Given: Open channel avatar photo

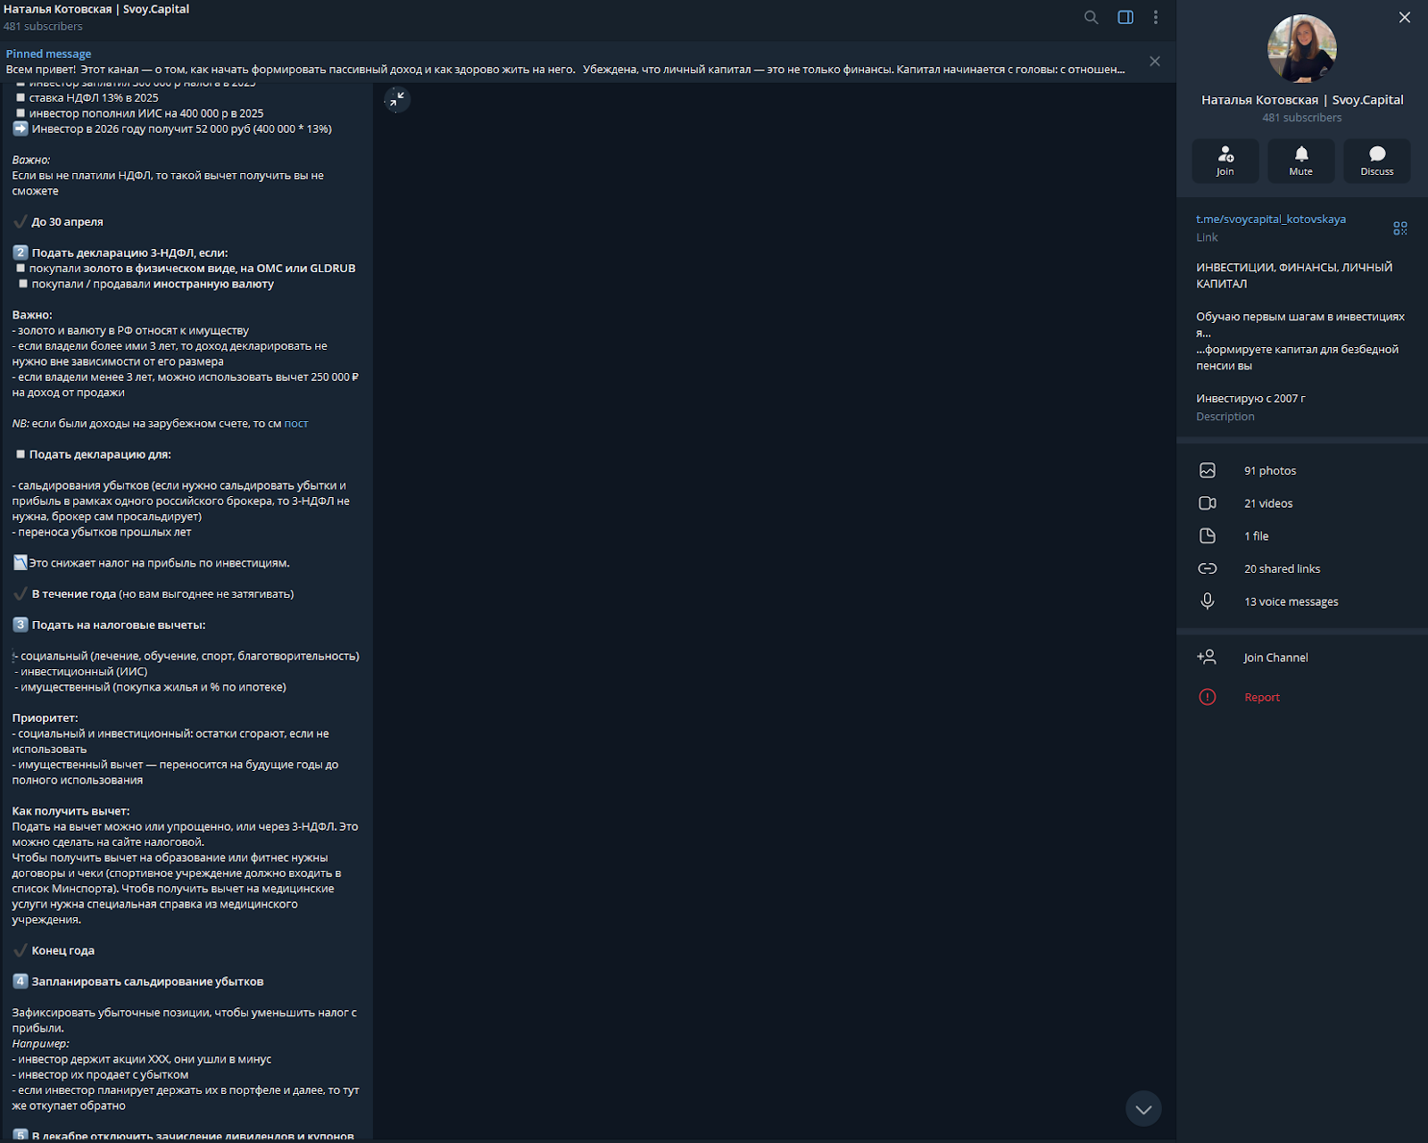Looking at the screenshot, I should [x=1302, y=49].
